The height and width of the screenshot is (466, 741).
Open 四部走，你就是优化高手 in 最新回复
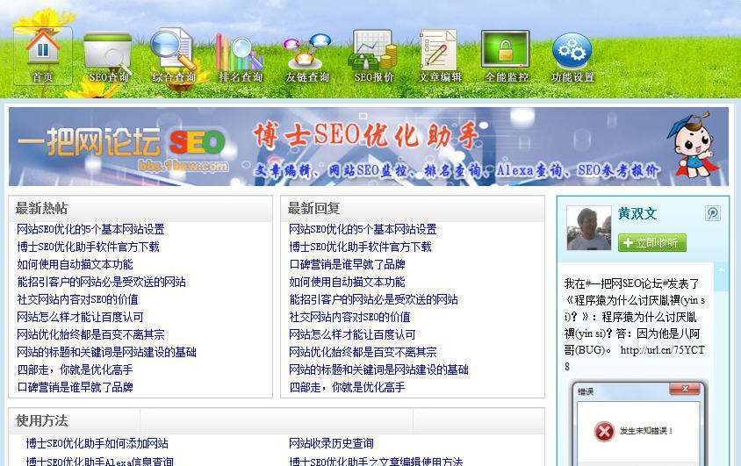pyautogui.click(x=347, y=387)
